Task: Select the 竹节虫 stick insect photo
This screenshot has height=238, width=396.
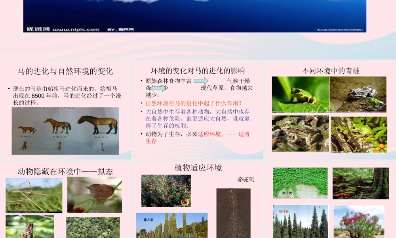Action: 34,195
